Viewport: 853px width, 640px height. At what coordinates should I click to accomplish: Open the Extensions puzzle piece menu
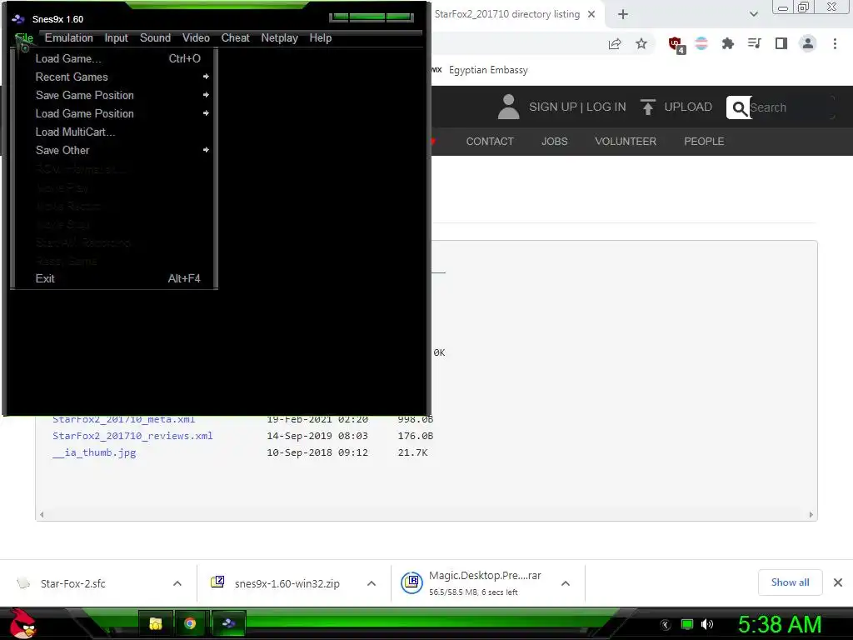(x=727, y=43)
